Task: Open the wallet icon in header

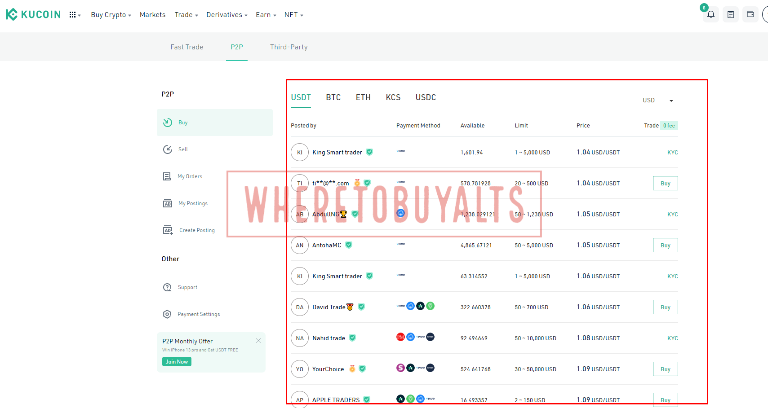Action: tap(750, 14)
